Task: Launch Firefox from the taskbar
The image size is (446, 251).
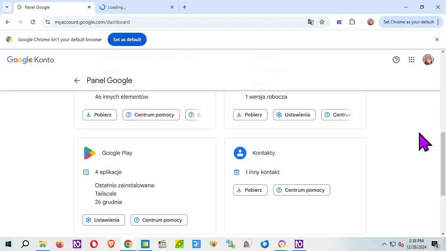Action: 60,244
